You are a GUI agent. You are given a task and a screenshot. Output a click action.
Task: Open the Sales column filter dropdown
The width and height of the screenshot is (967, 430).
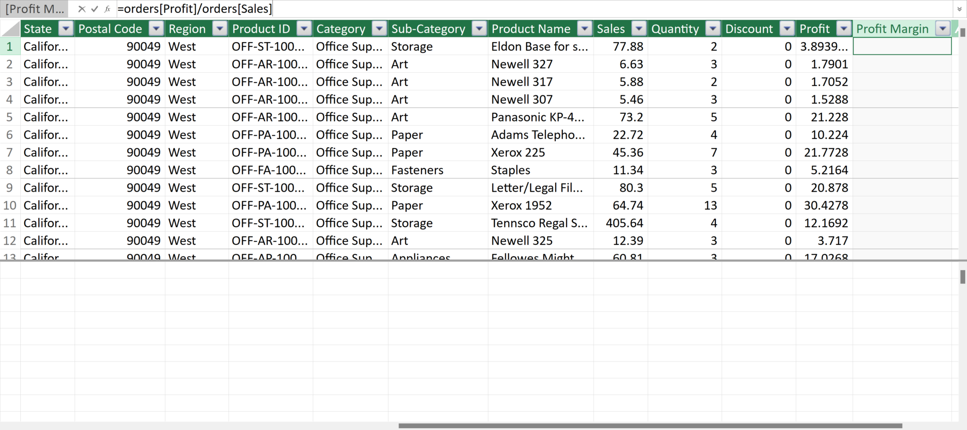[x=639, y=29]
